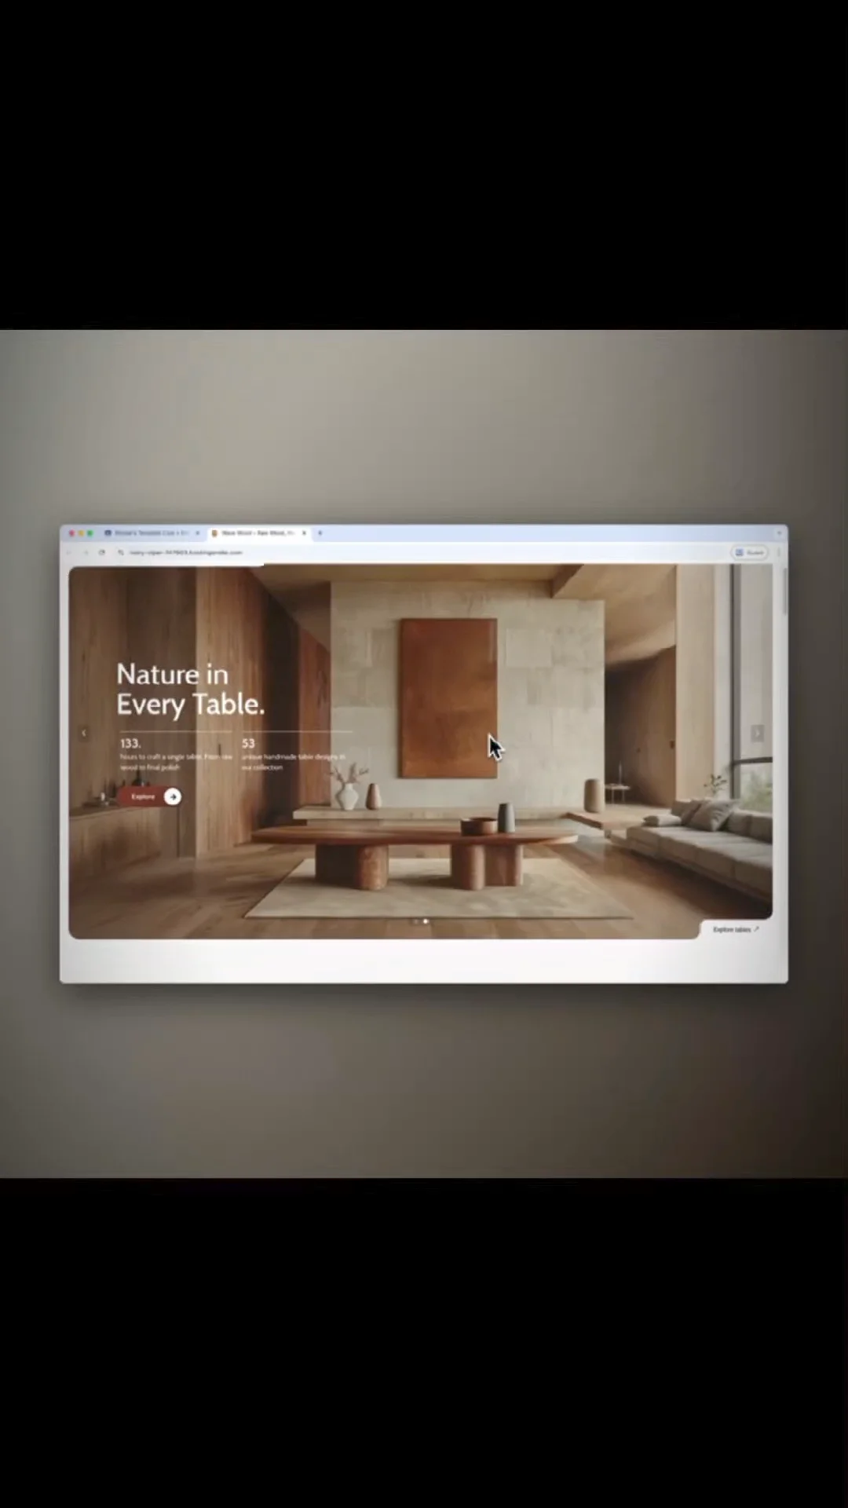Open a new tab with the plus icon

320,533
